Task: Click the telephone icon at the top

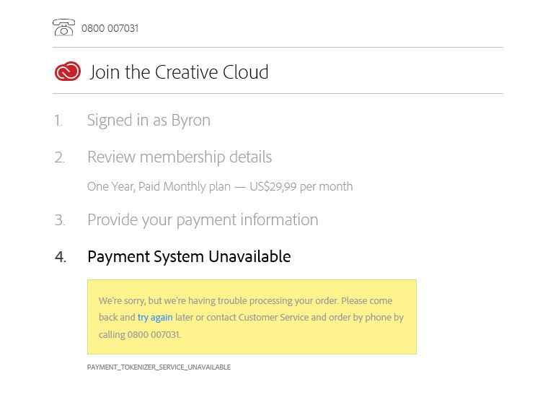Action: point(63,27)
